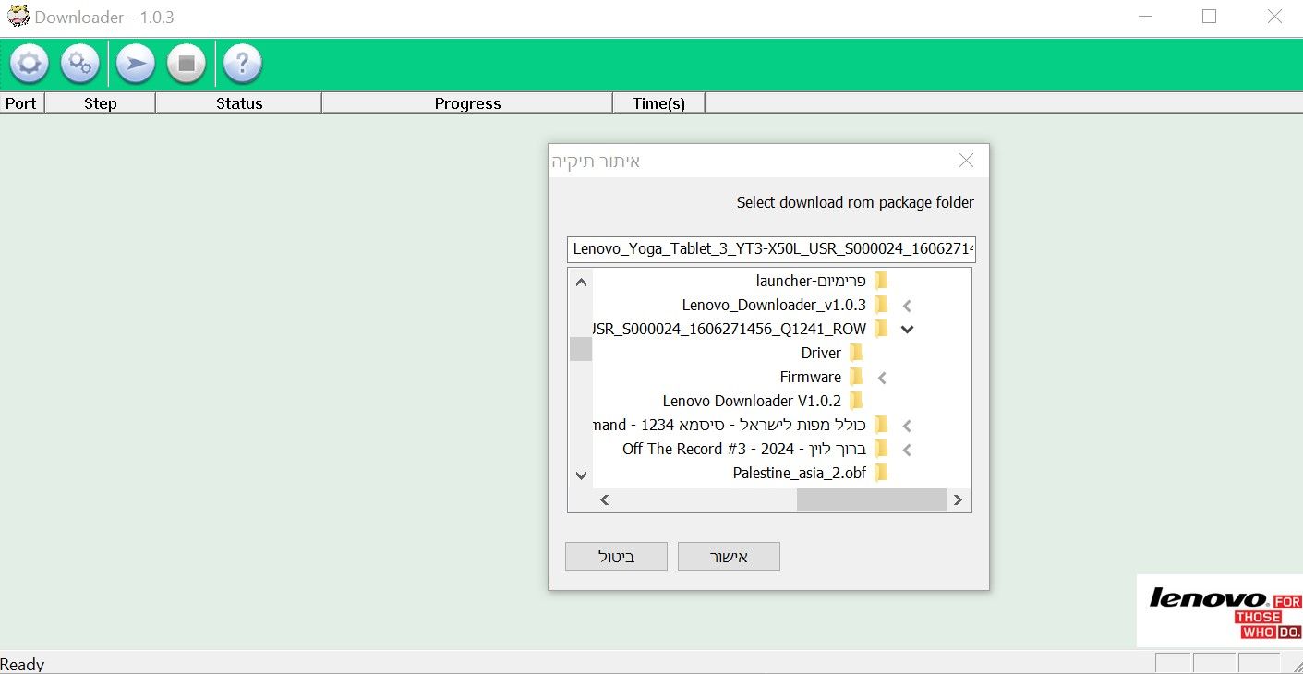Click the Driver folder icon

point(856,353)
